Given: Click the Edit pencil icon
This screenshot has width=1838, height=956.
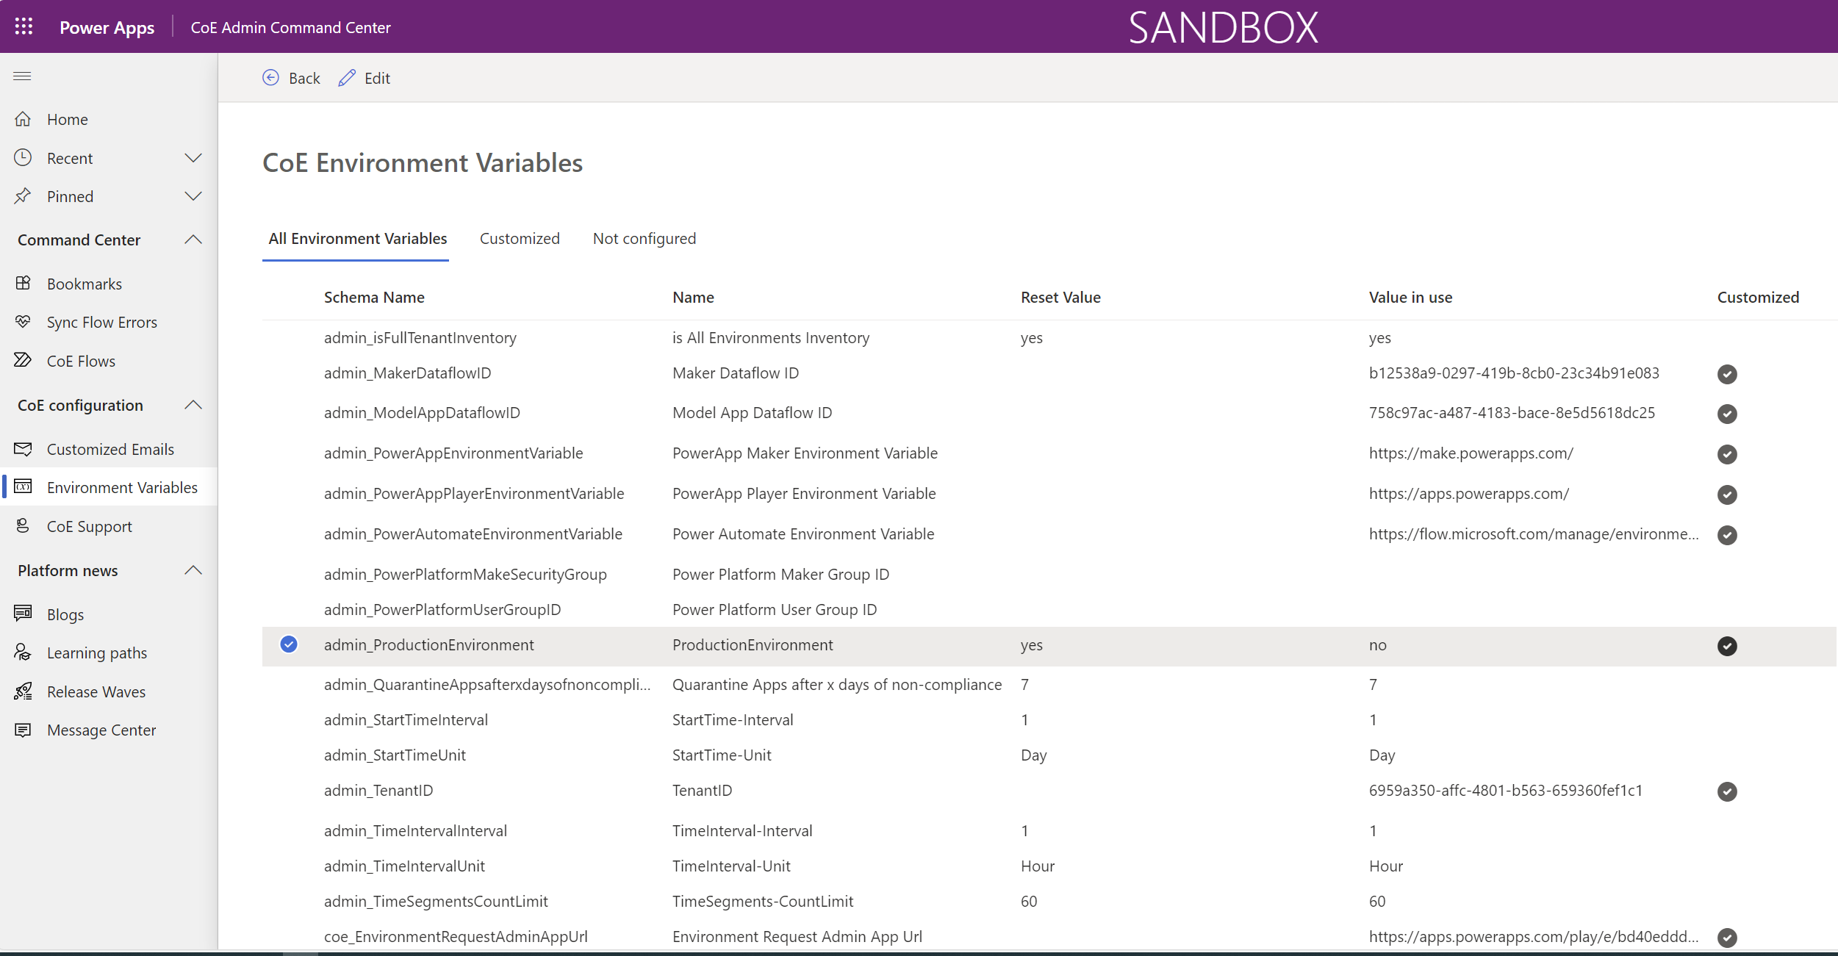Looking at the screenshot, I should pyautogui.click(x=347, y=78).
